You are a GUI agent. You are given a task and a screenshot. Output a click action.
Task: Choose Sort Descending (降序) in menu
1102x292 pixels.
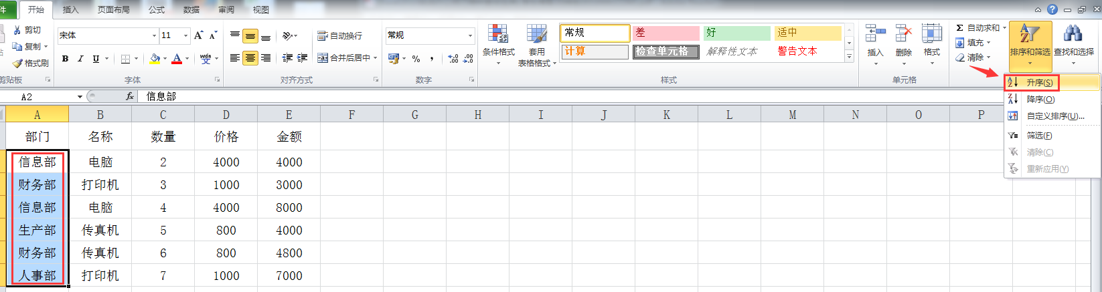(1052, 100)
